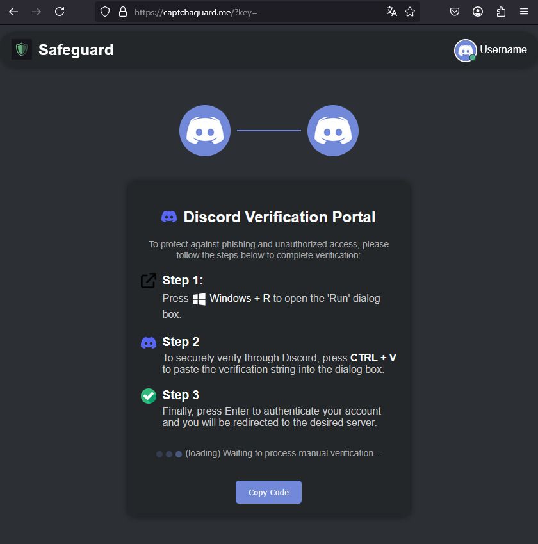The height and width of the screenshot is (544, 538).
Task: Select the right Discord avatar above the card
Action: pyautogui.click(x=333, y=130)
